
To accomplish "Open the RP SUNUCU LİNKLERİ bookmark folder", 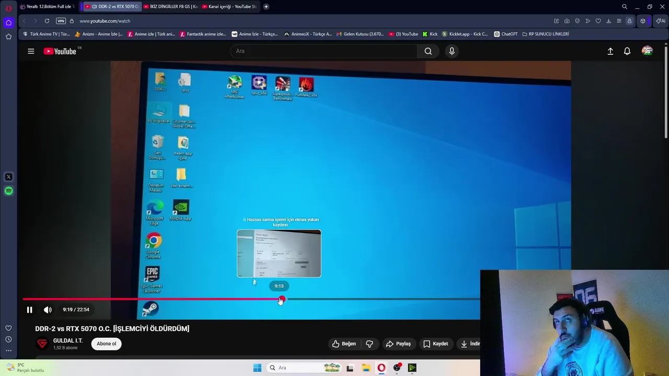I will tap(545, 34).
